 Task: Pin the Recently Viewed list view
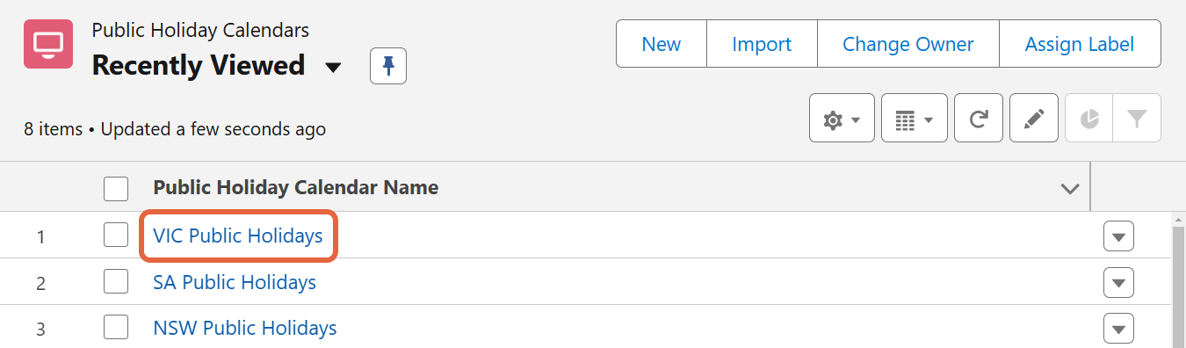(x=388, y=66)
